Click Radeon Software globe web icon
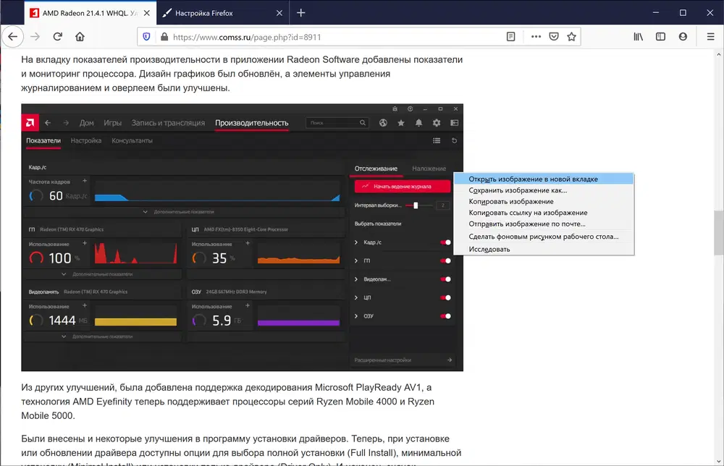 coord(383,123)
